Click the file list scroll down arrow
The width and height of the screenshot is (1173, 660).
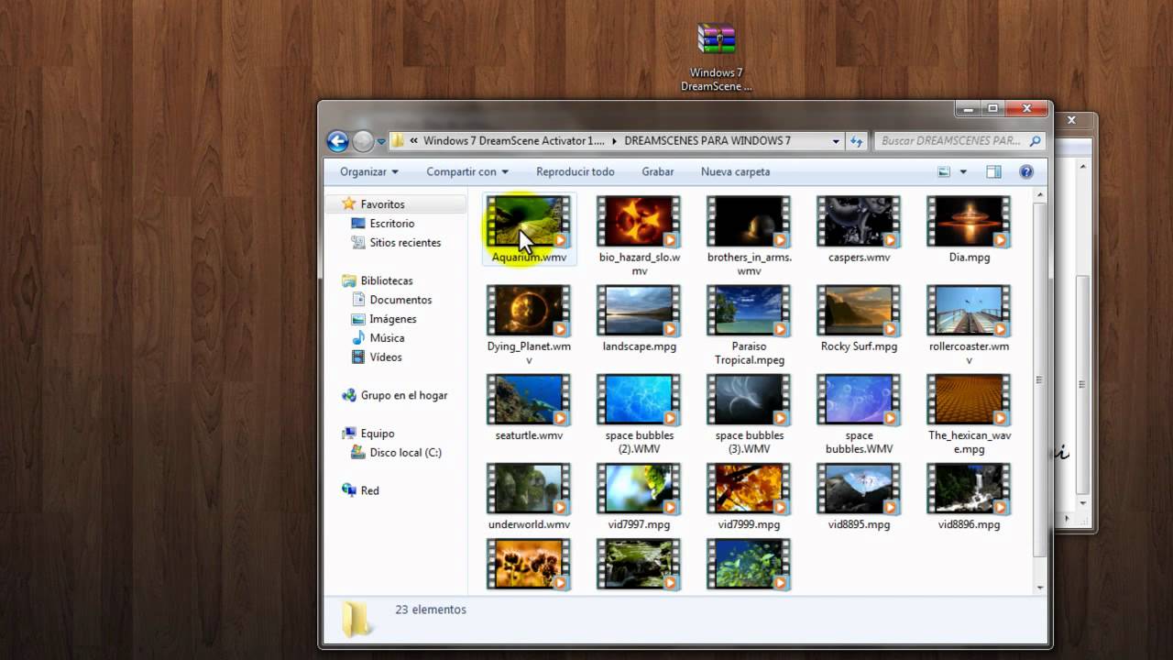pos(1039,588)
